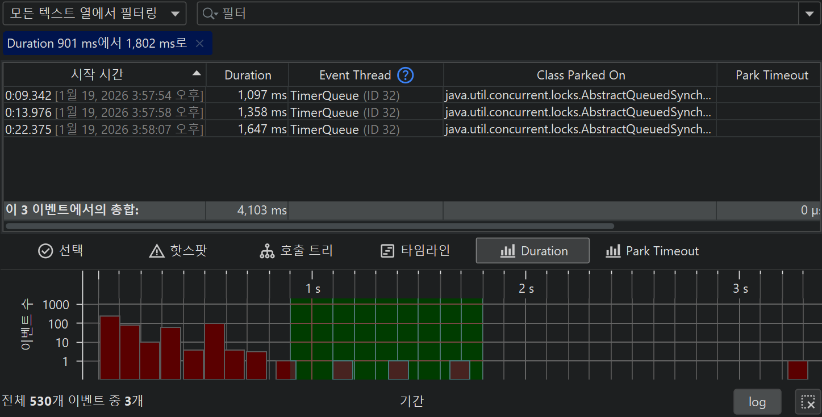Click the clear selection icon bottom right

click(x=808, y=402)
